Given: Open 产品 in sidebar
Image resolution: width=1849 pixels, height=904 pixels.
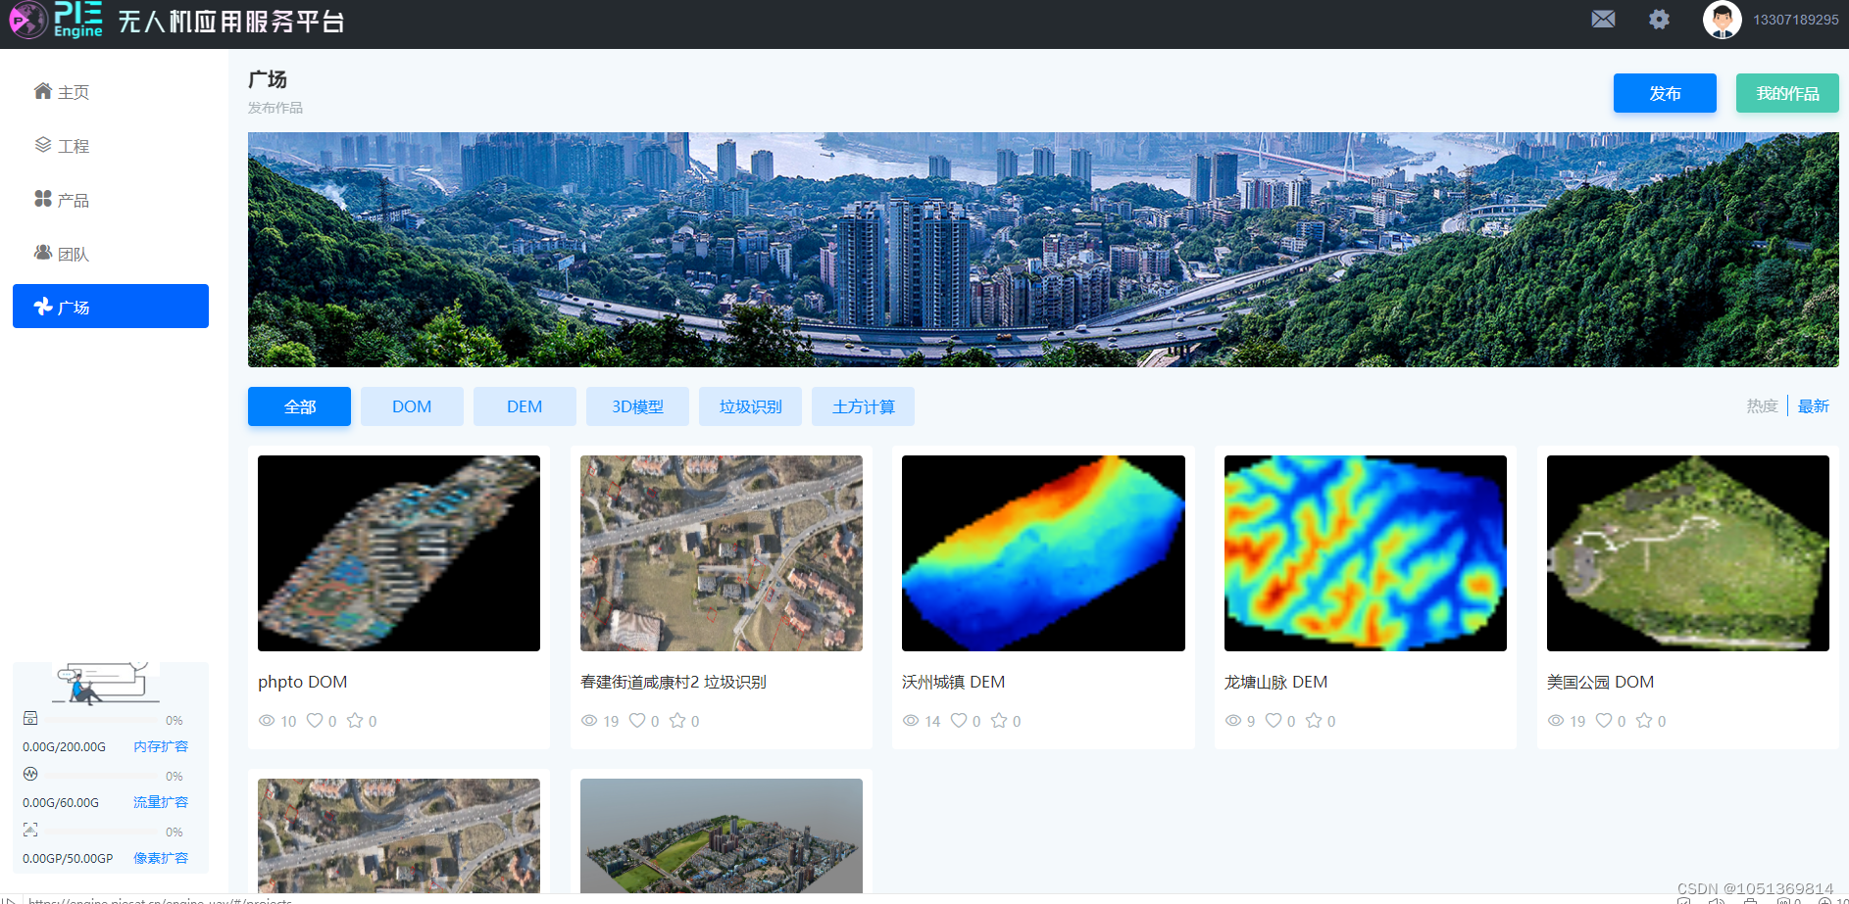Looking at the screenshot, I should point(111,199).
